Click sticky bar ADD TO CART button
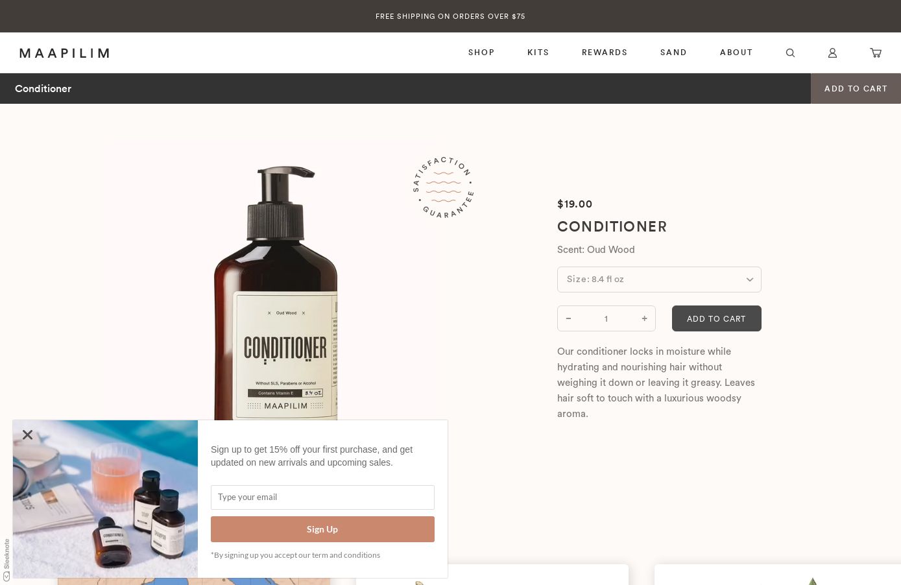901x585 pixels. pyautogui.click(x=856, y=88)
